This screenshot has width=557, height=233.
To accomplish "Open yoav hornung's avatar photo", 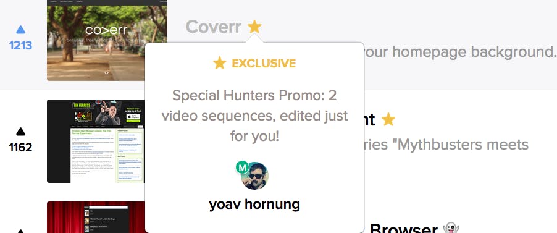I will (254, 176).
